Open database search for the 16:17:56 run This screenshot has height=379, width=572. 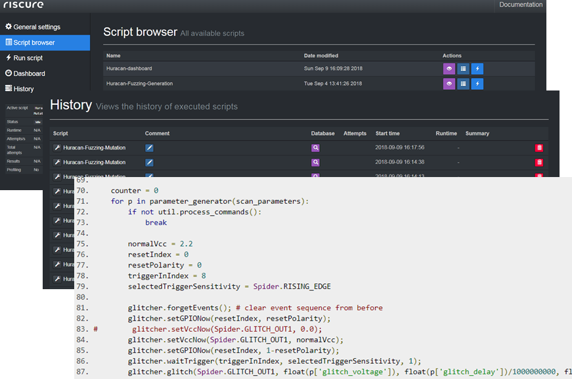316,148
